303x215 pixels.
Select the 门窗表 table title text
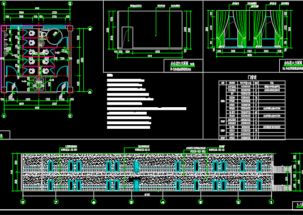pyautogui.click(x=252, y=77)
